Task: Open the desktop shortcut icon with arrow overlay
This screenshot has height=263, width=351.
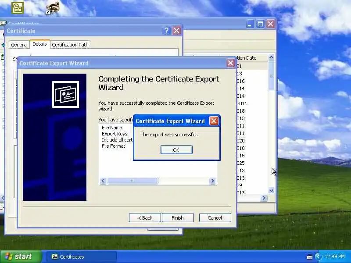Action: point(53,8)
